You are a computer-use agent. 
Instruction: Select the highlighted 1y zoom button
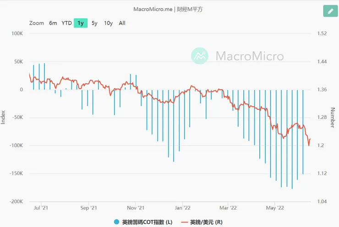click(80, 23)
